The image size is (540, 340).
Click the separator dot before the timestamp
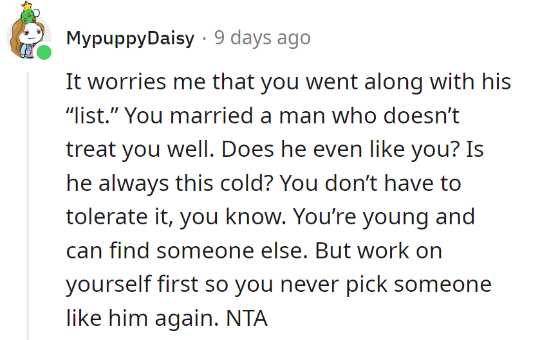[x=204, y=39]
